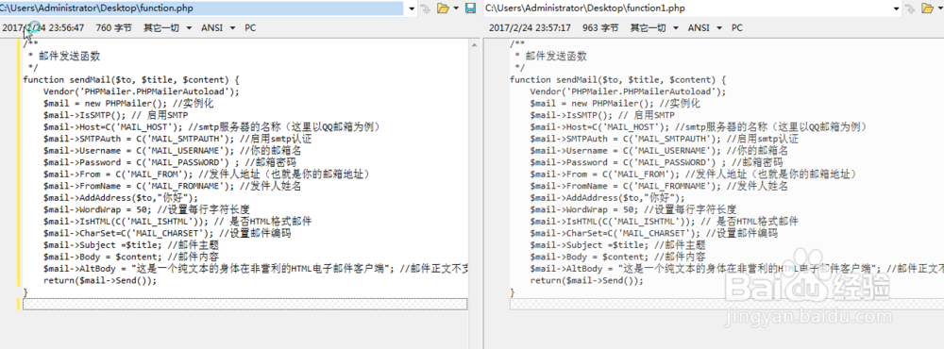Click the return Send() line in right pane
This screenshot has height=349, width=944.
pos(587,280)
